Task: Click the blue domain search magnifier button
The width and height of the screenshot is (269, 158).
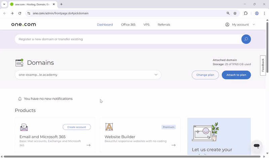Action: click(246, 39)
